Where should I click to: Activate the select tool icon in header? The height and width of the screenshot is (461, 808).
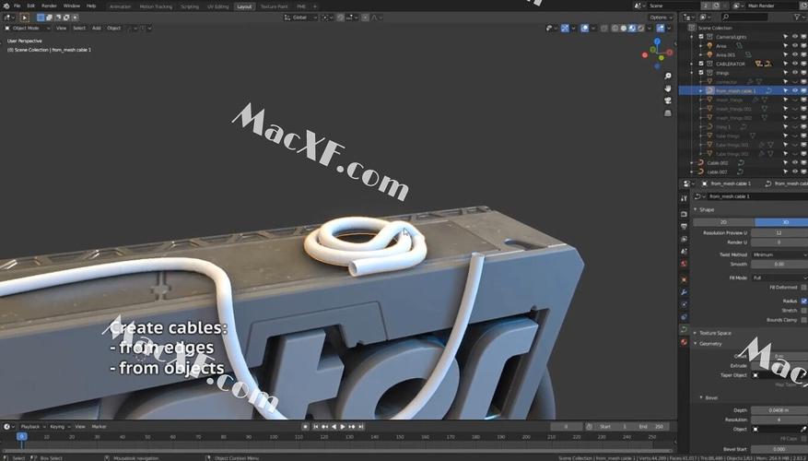(x=24, y=18)
